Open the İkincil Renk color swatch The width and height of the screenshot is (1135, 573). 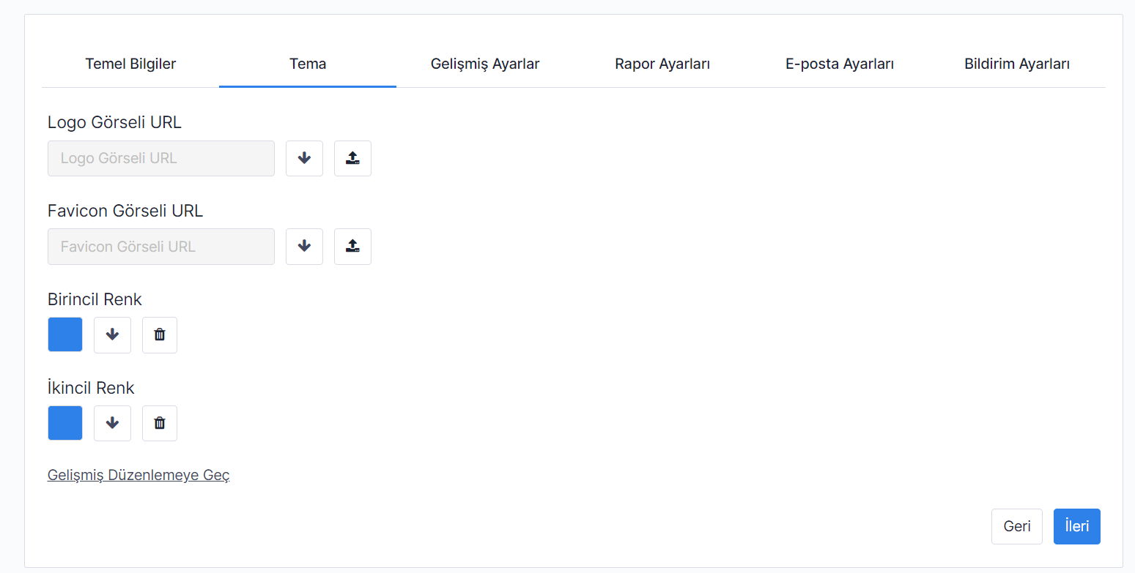click(x=65, y=423)
